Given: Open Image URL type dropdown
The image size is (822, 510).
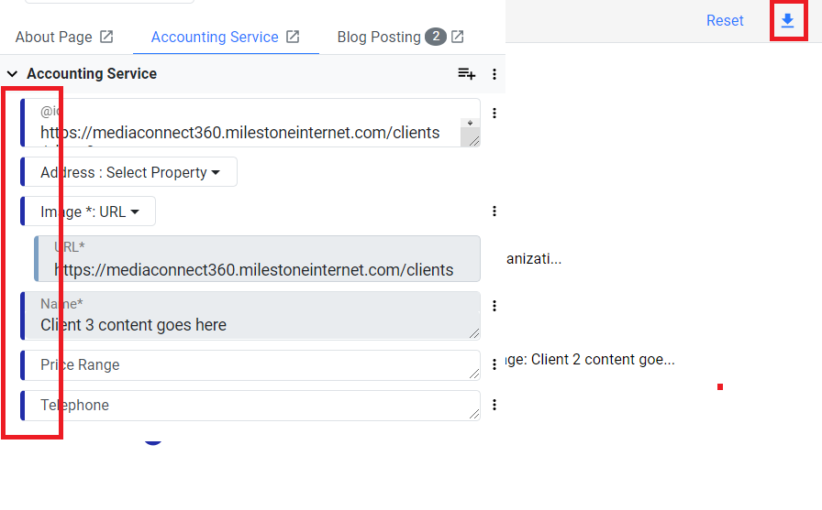Looking at the screenshot, I should 90,212.
